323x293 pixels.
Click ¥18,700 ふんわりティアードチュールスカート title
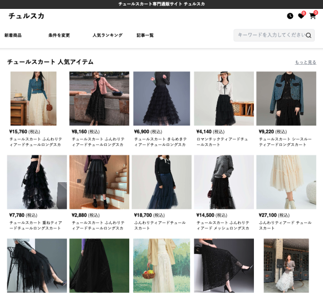[x=160, y=226]
